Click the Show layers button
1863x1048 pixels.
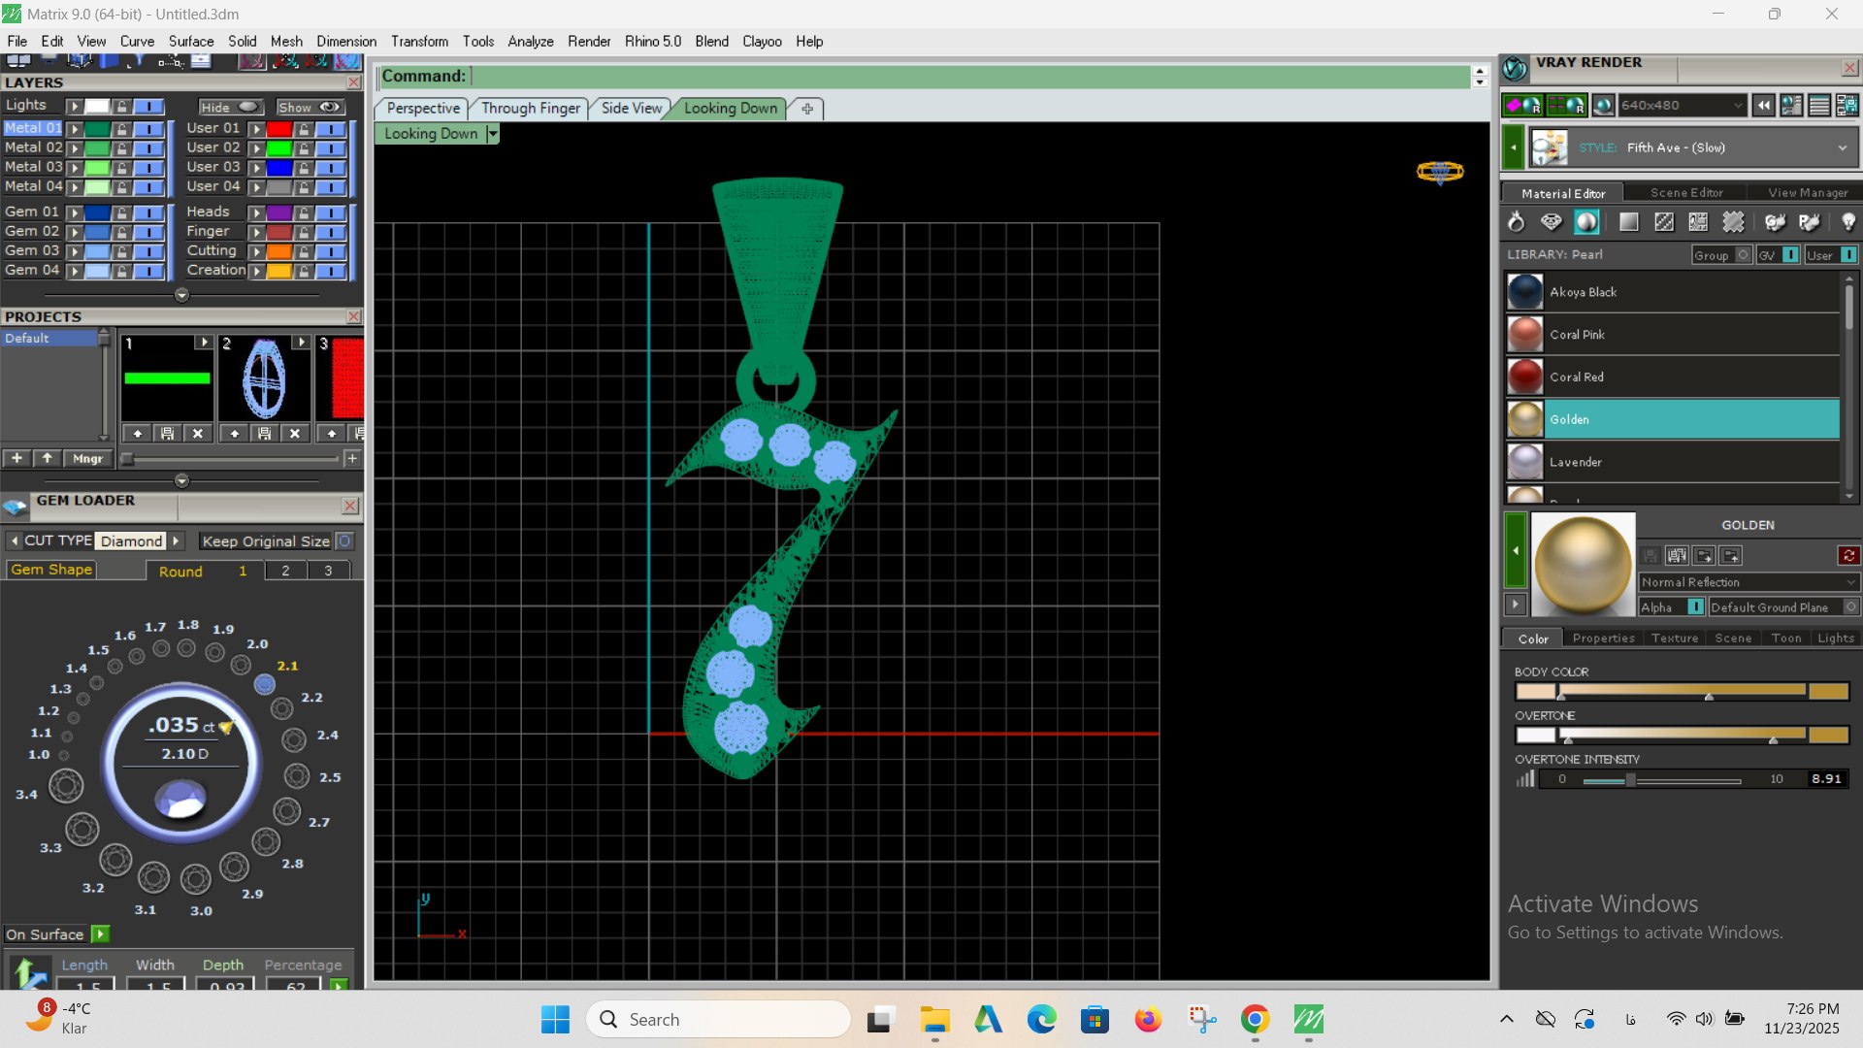pyautogui.click(x=310, y=107)
